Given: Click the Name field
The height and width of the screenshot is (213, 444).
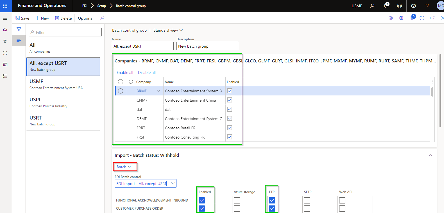Looking at the screenshot, I should point(143,46).
